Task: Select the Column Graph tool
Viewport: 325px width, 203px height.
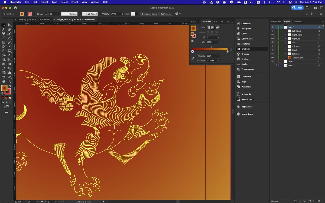Action: 9,73
